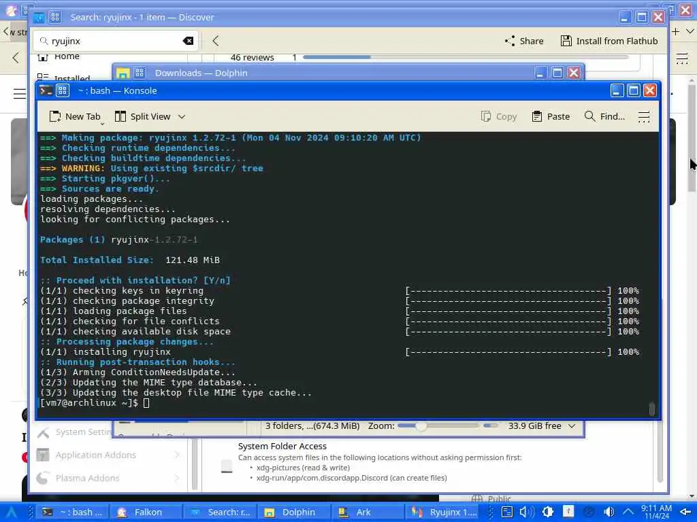Click the terminal prompt line vm7@archlinux
Screen dimensions: 697x522
pos(95,403)
